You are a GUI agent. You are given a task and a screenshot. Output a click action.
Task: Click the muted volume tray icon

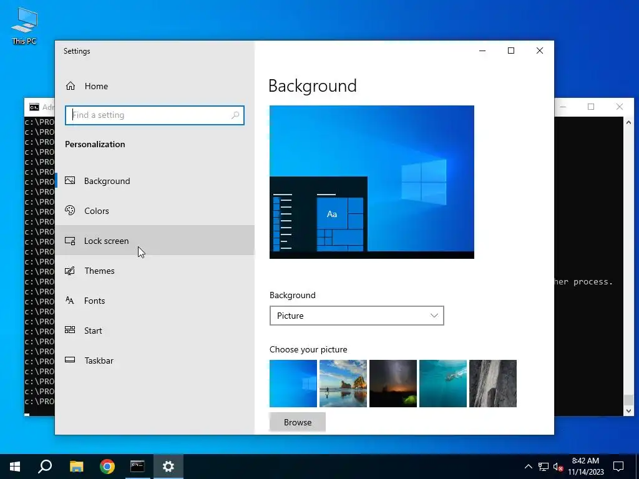(x=559, y=467)
